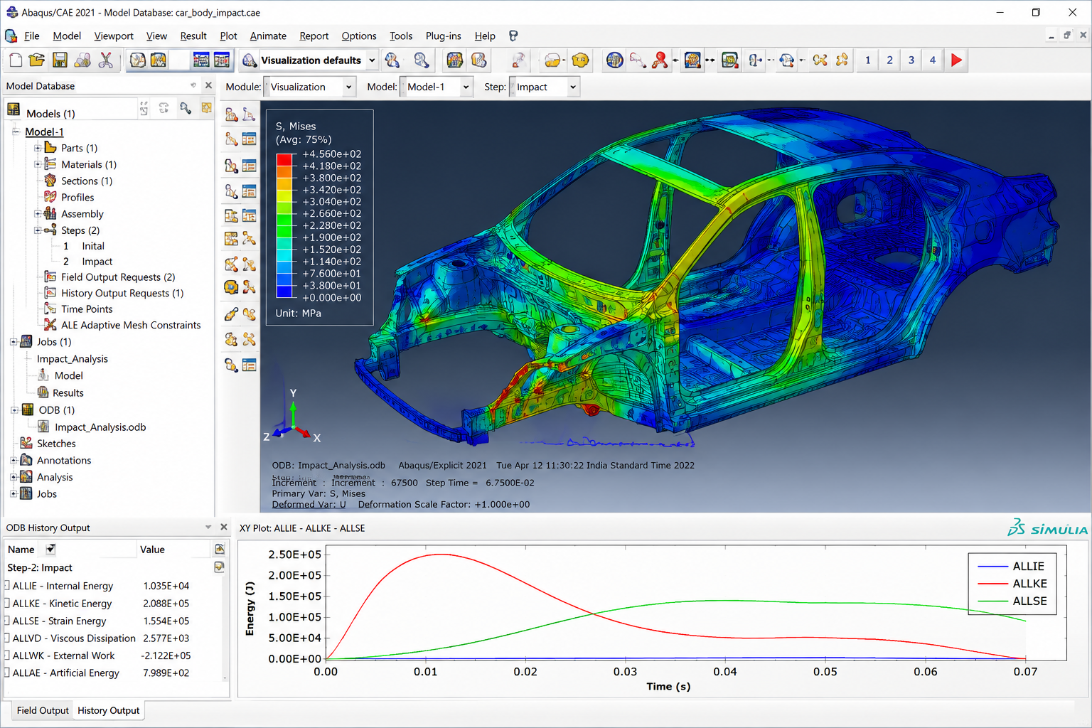The height and width of the screenshot is (728, 1092).
Task: Expand the Parts (1) tree node
Action: coord(38,148)
